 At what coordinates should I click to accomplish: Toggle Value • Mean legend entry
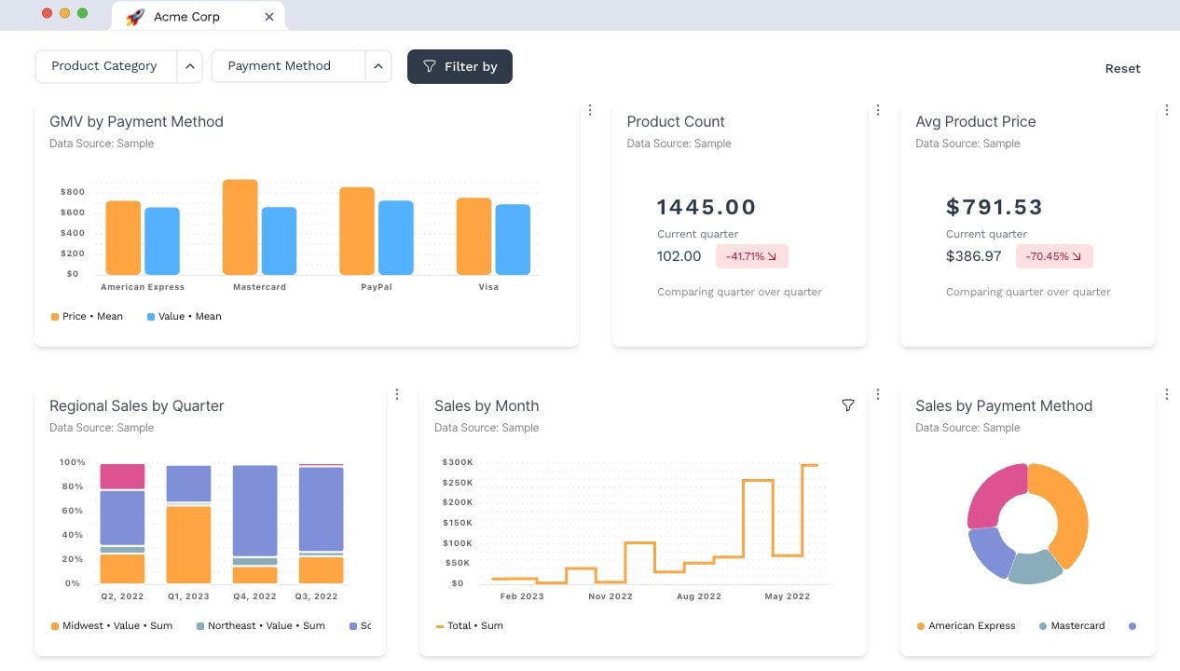click(184, 317)
